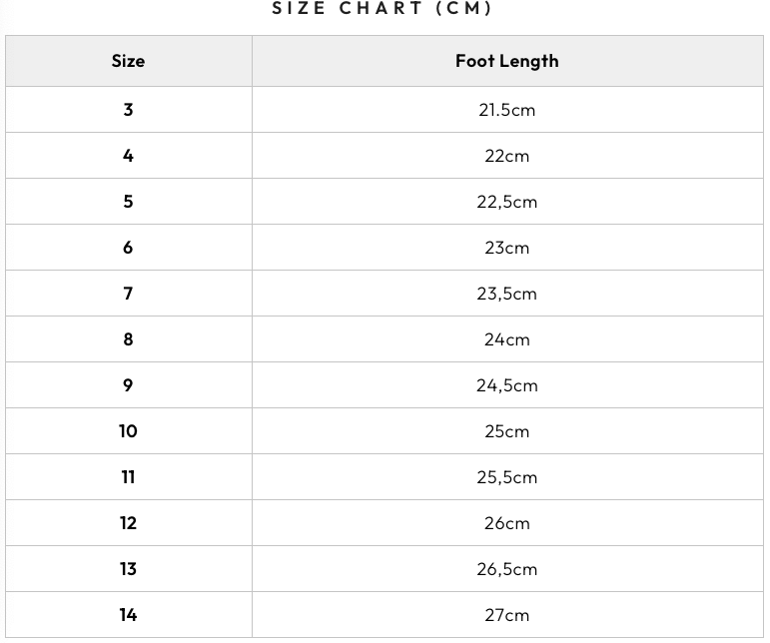Viewport: 770px width, 643px height.
Task: Select the 21.5cm foot length cell
Action: pyautogui.click(x=507, y=110)
